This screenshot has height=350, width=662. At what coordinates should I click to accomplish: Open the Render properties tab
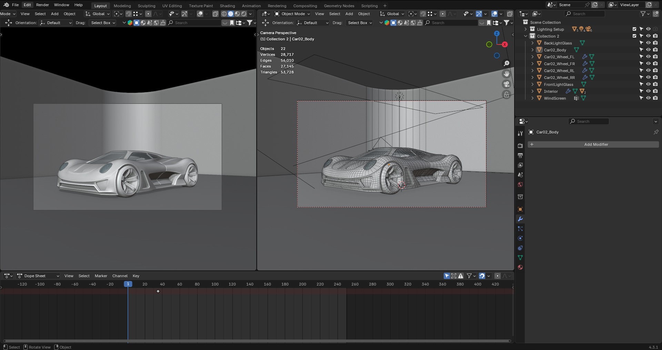(x=520, y=146)
